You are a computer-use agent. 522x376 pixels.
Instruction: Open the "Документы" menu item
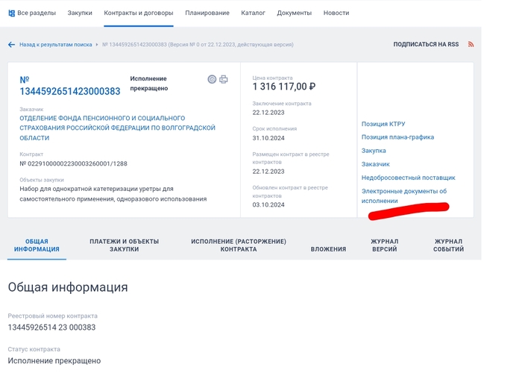294,13
